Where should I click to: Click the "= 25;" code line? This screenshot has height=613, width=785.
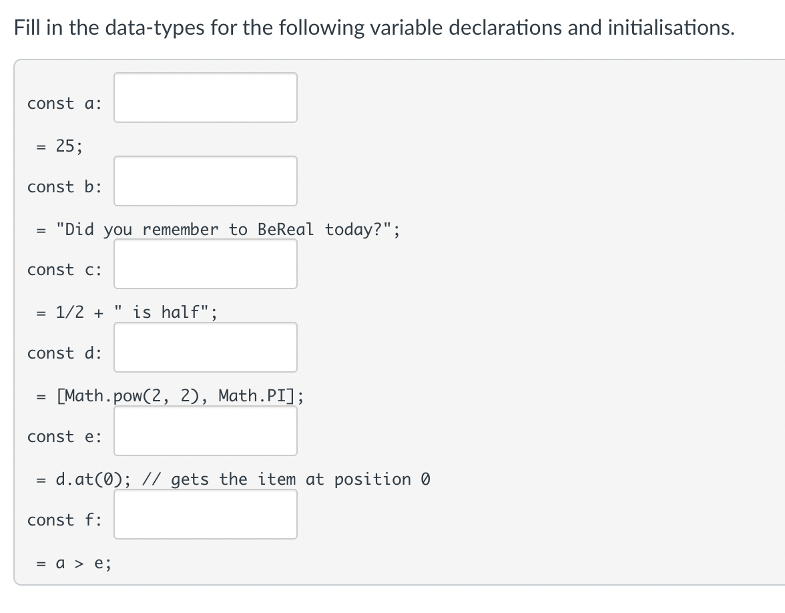pyautogui.click(x=60, y=146)
